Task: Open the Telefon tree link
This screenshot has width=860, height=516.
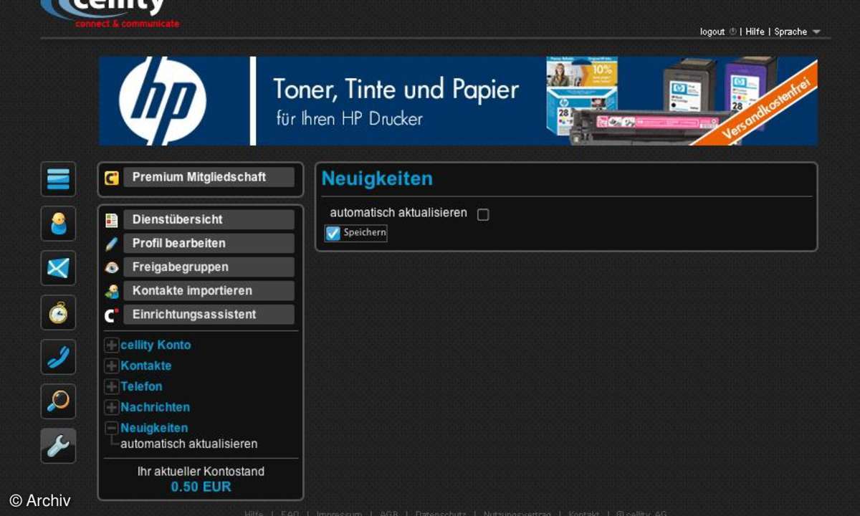Action: click(x=141, y=386)
